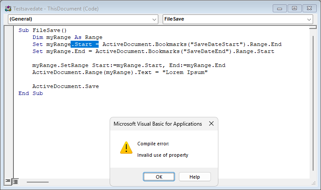Screen dimensions: 321x190
Task: Click the warning icon in the dialog
Action: (x=126, y=148)
